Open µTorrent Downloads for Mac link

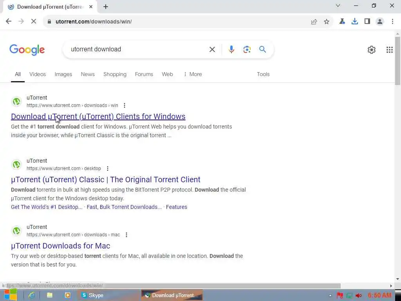[61, 246]
